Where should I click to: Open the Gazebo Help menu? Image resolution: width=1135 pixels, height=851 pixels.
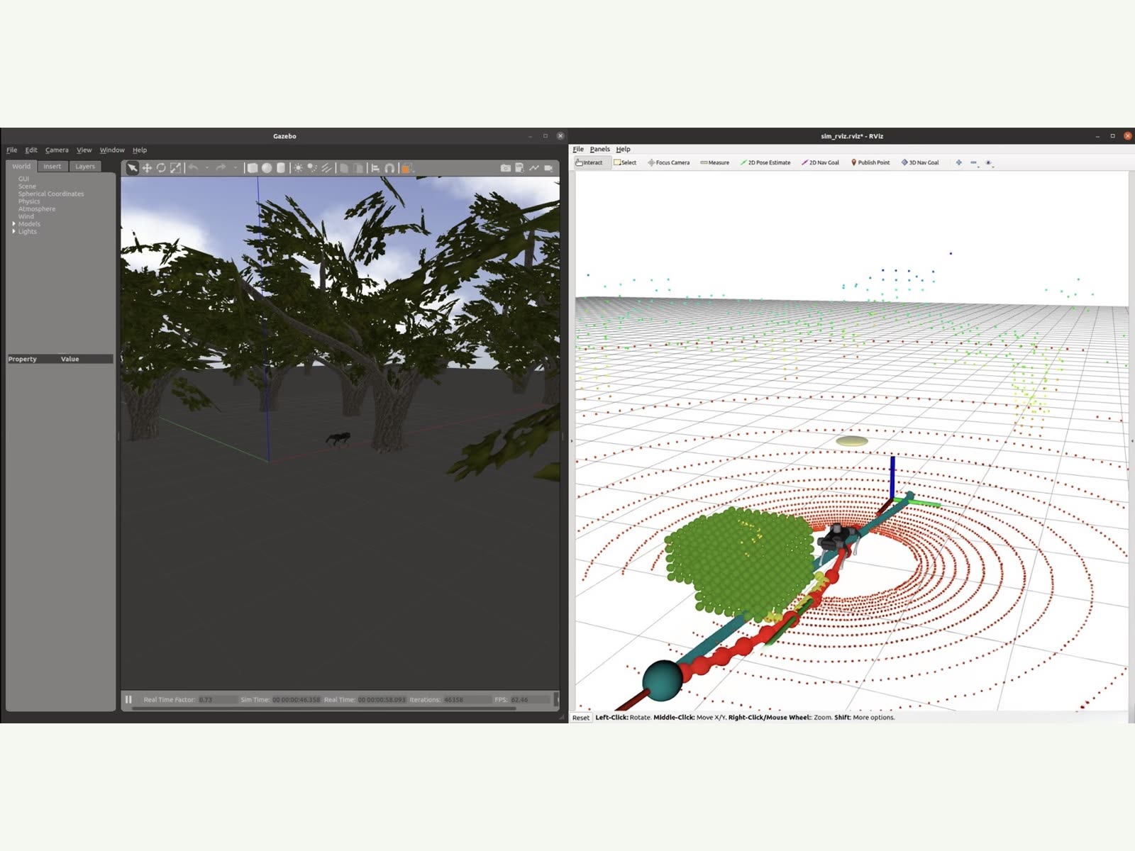point(140,150)
